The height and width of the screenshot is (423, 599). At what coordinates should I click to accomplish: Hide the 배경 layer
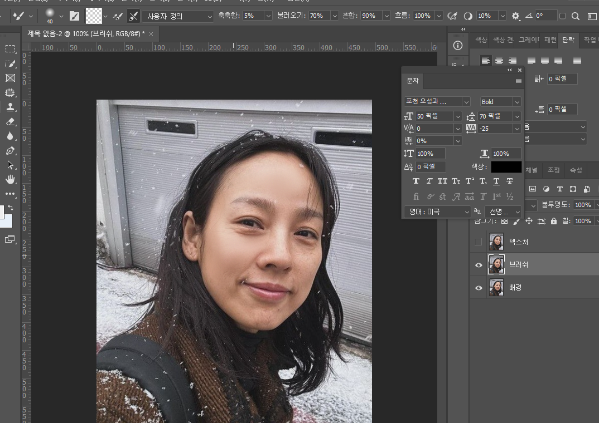point(479,287)
